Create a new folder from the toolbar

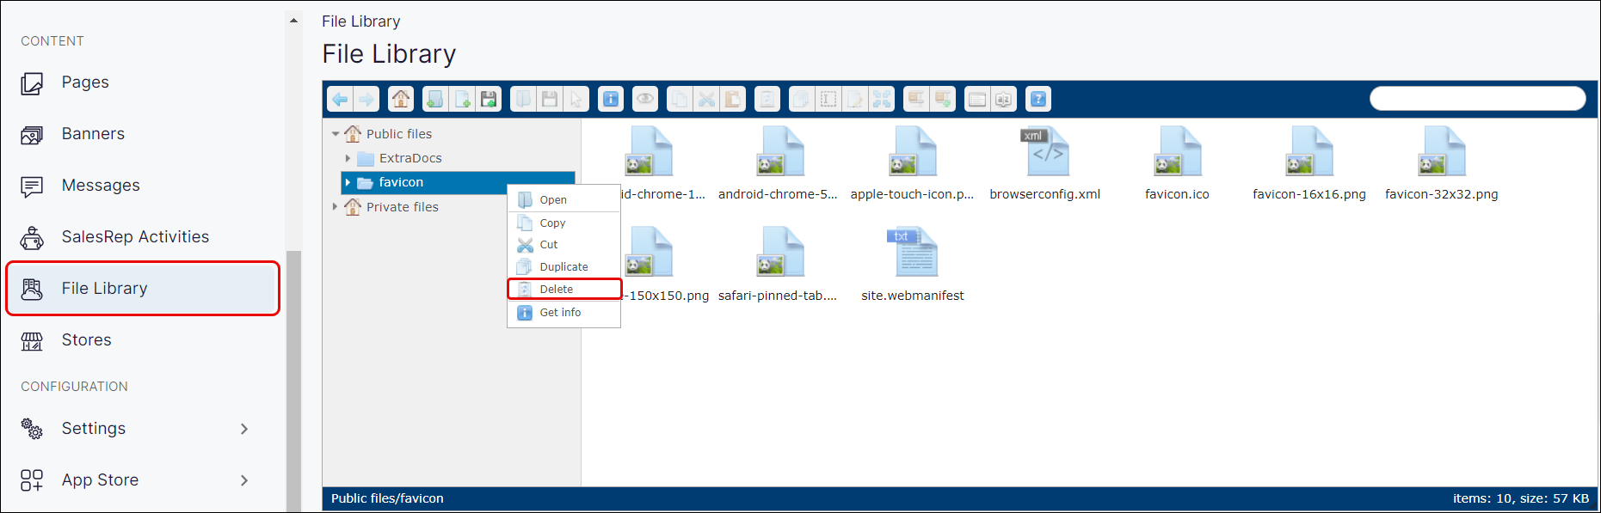coord(435,100)
